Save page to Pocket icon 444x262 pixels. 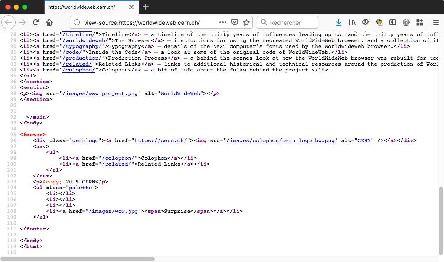pyautogui.click(x=235, y=22)
